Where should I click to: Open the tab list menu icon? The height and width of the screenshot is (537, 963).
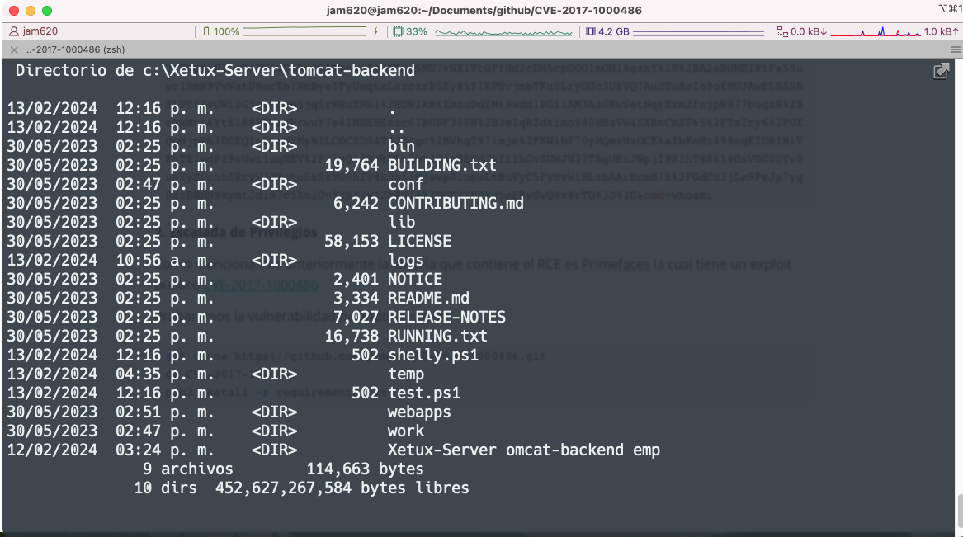pos(956,49)
